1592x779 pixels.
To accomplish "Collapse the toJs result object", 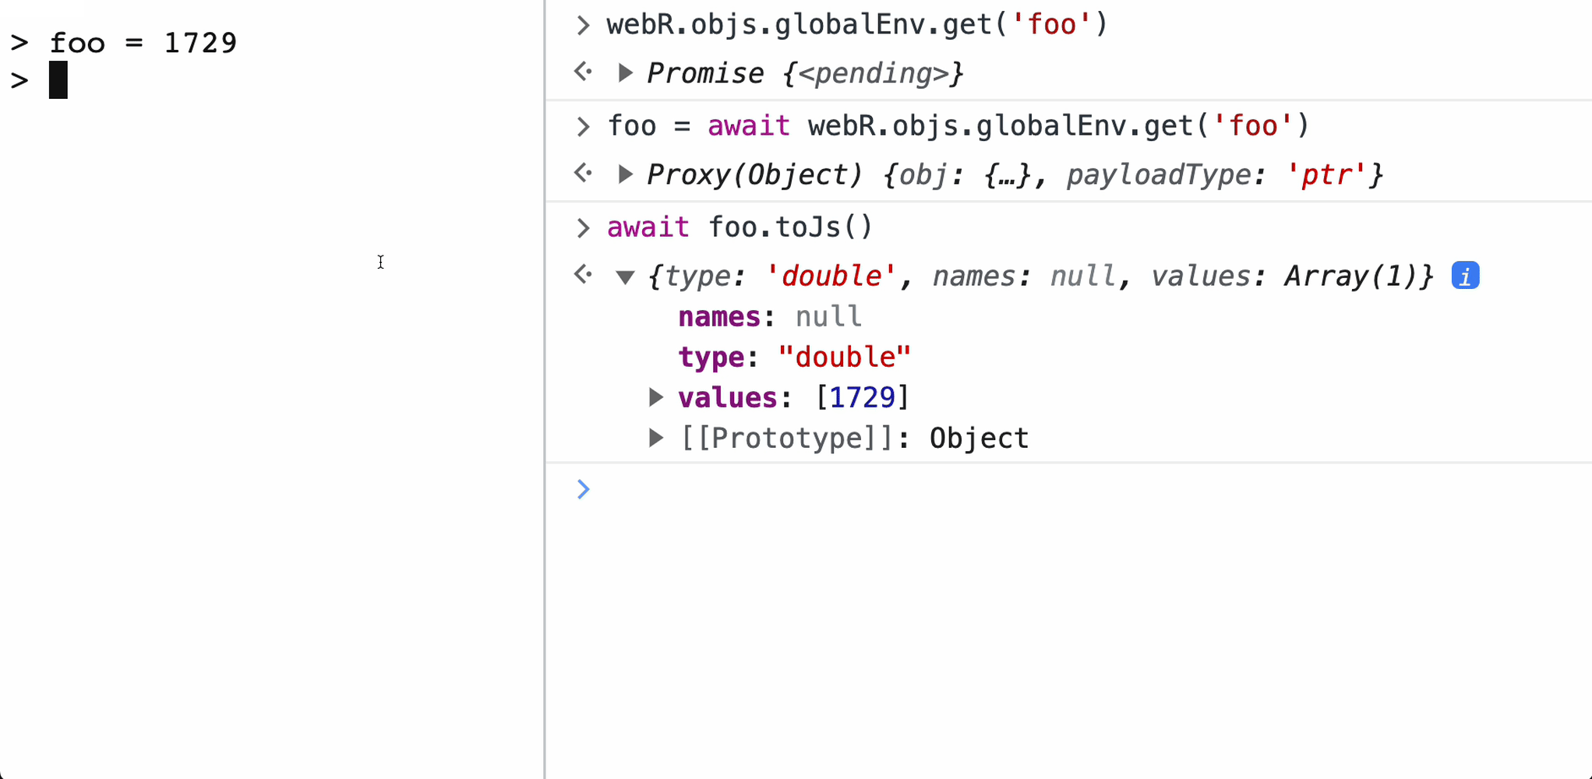I will tap(626, 276).
